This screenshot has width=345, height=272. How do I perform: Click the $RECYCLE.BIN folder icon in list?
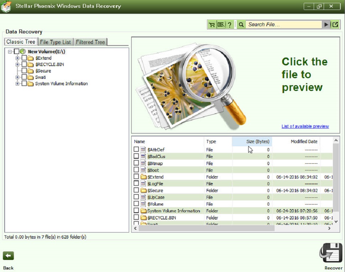pos(143,218)
